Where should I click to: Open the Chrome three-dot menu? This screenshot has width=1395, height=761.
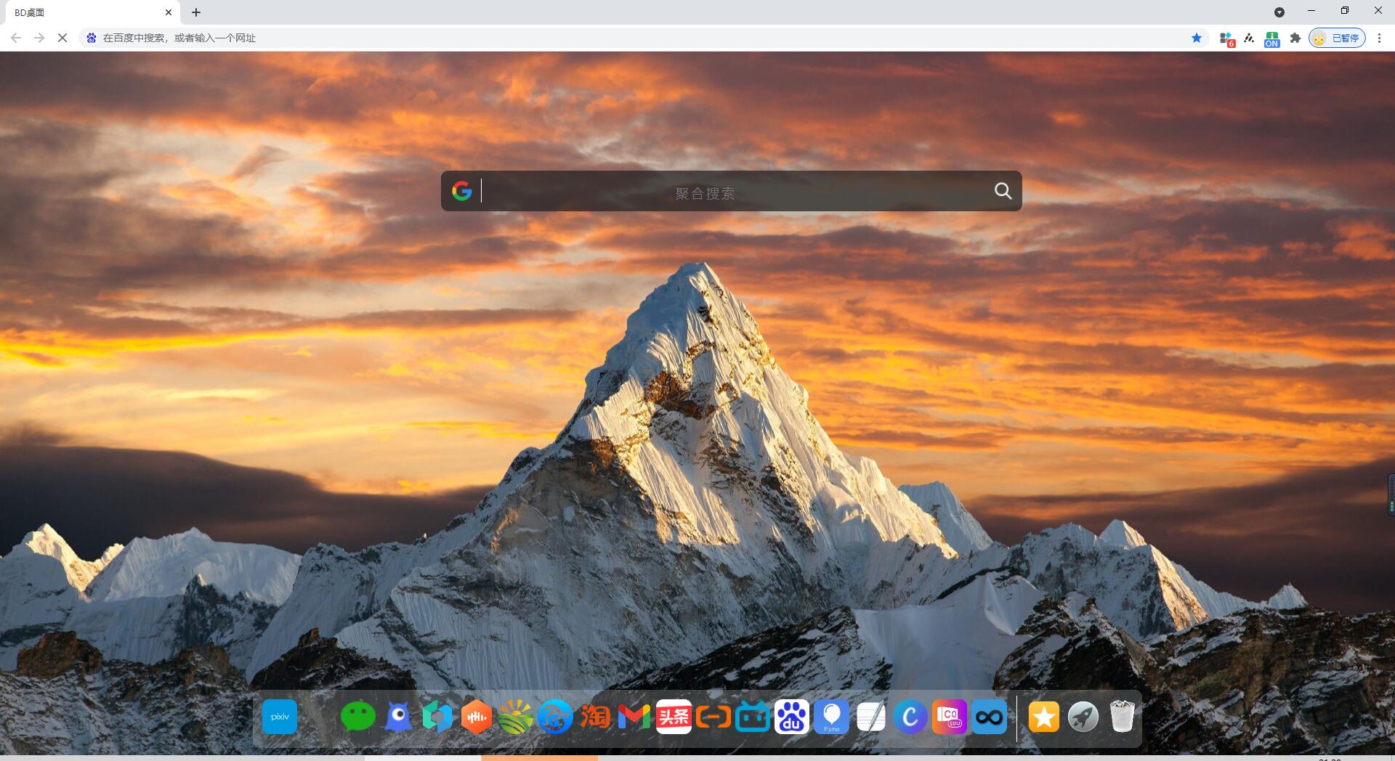coord(1379,38)
